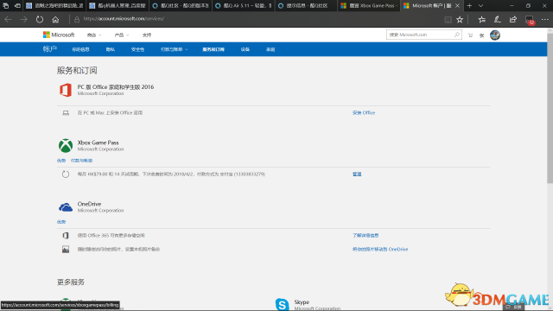This screenshot has width=553, height=311.
Task: Expand the 产品 dropdown menu
Action: pos(122,35)
